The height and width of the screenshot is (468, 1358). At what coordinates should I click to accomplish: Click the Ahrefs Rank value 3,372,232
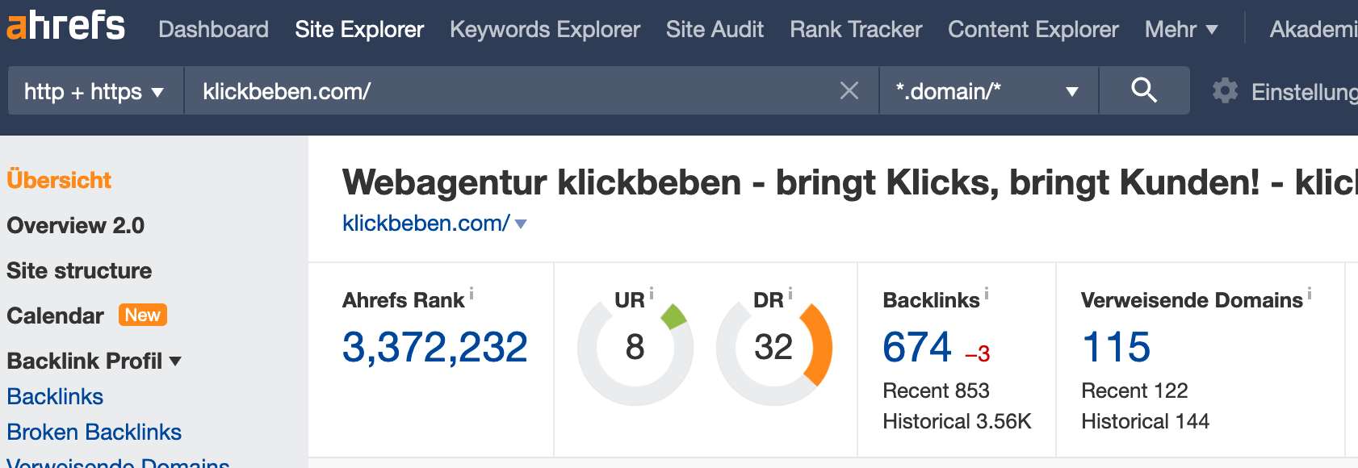(x=434, y=348)
